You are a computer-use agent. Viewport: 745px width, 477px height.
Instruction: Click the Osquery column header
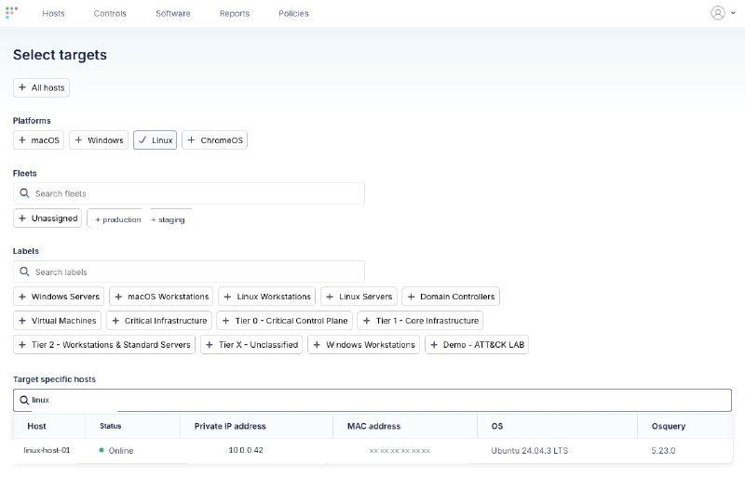(669, 426)
